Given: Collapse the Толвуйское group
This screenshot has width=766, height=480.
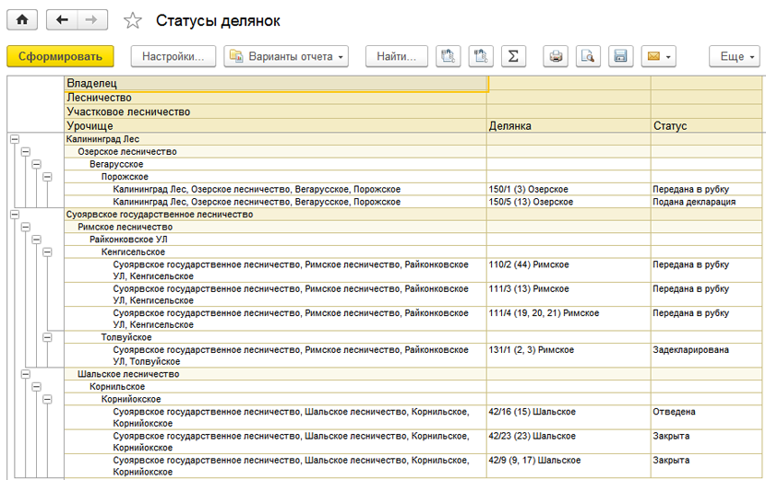Looking at the screenshot, I should pyautogui.click(x=47, y=337).
